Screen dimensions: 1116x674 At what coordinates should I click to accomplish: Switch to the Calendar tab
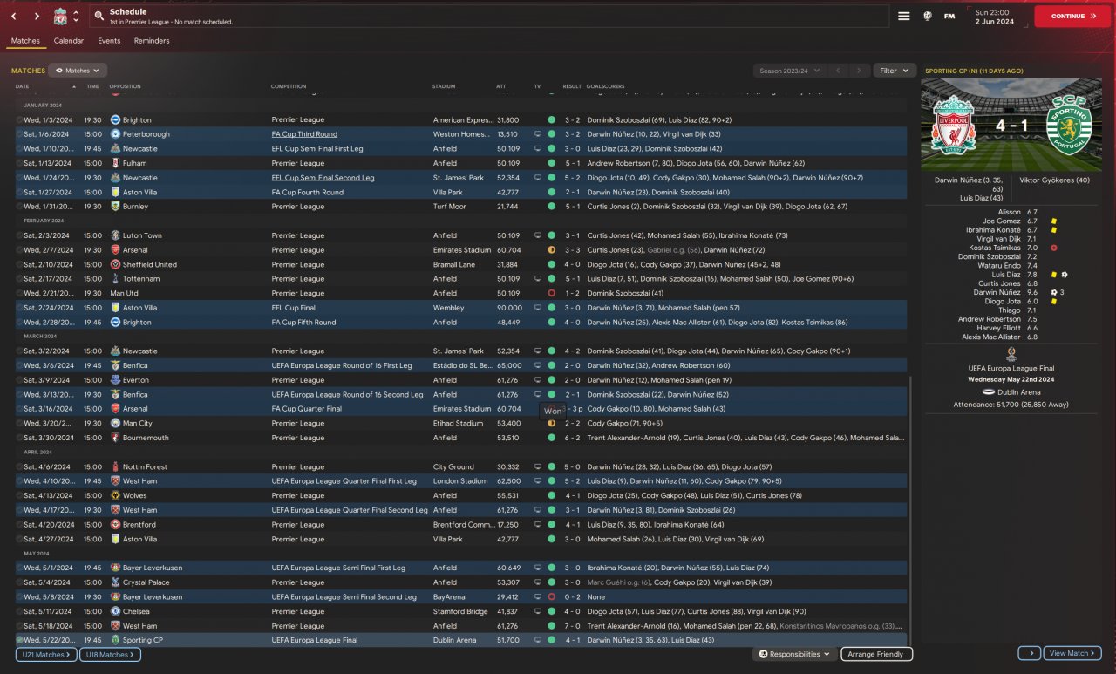69,41
